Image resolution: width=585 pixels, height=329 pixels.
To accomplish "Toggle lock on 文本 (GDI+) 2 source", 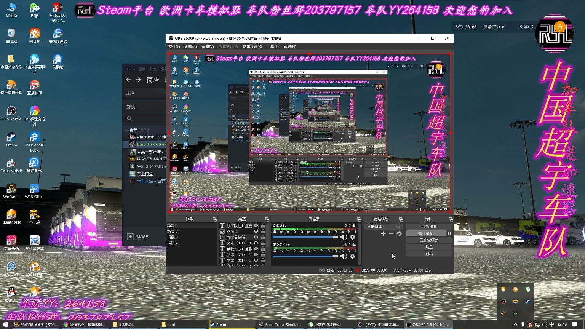I will pos(263,254).
